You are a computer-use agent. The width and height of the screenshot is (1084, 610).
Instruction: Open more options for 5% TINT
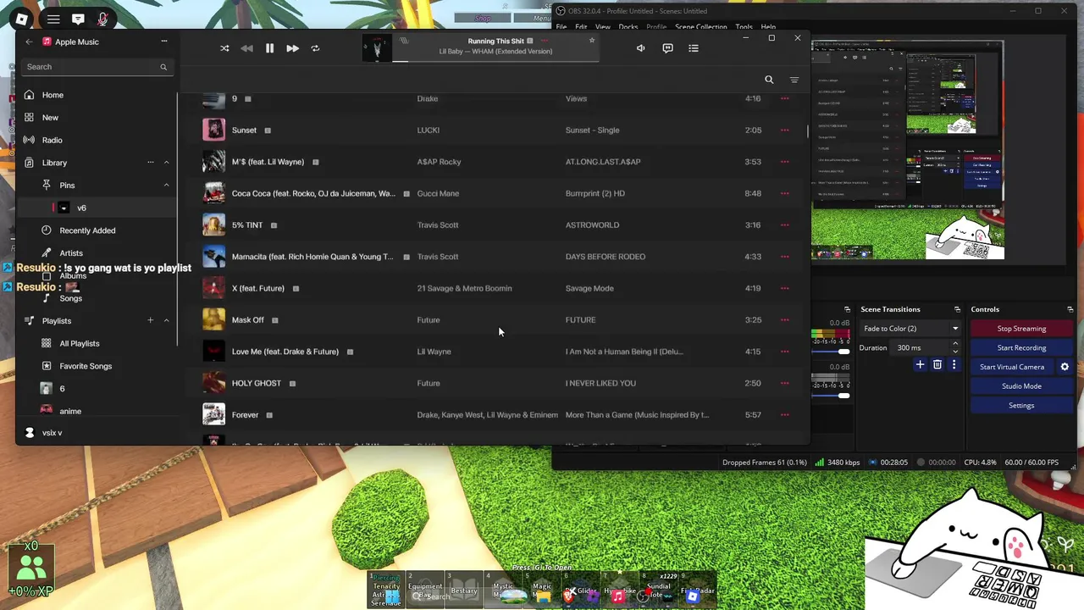coord(785,225)
